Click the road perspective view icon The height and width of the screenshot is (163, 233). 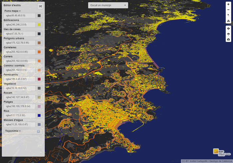point(228,21)
